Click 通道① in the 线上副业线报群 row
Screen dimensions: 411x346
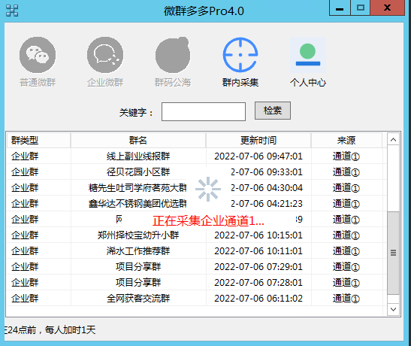coord(346,156)
